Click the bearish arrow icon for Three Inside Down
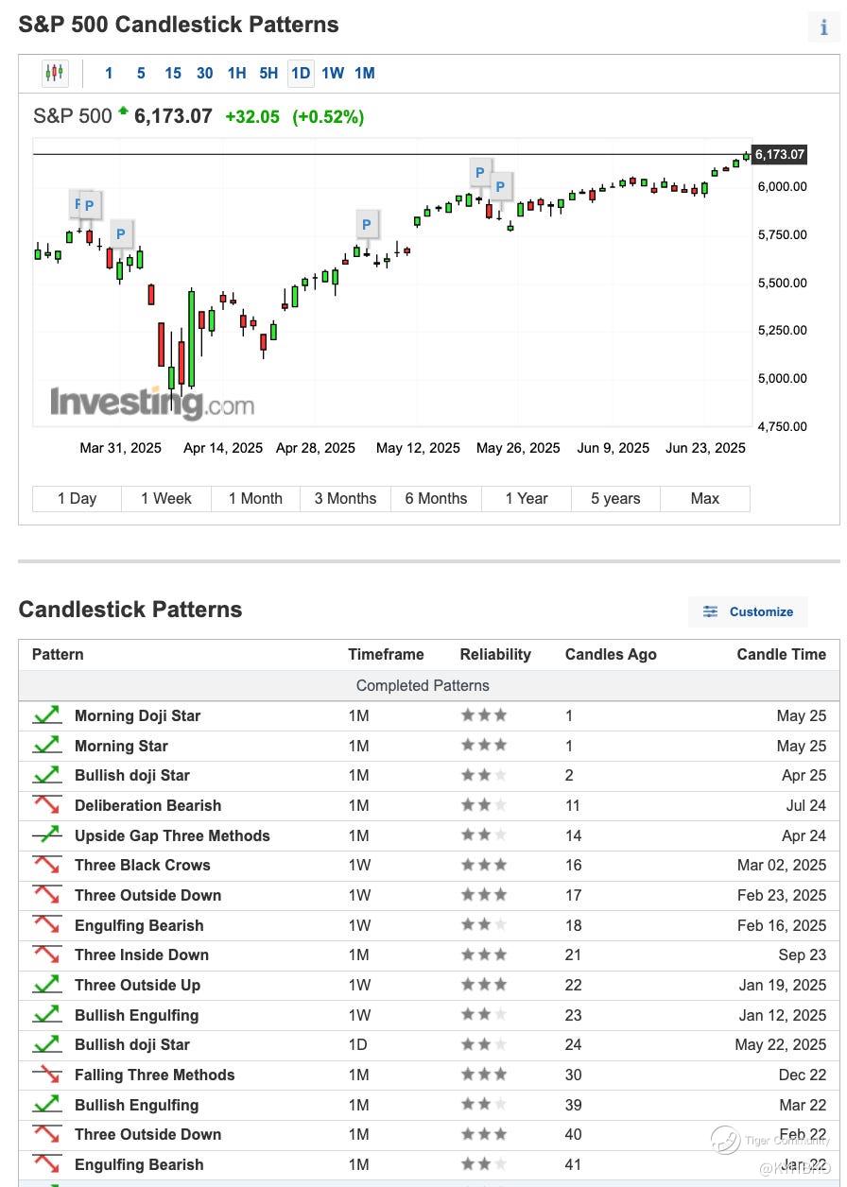Screen dimensions: 847x1187 point(46,955)
